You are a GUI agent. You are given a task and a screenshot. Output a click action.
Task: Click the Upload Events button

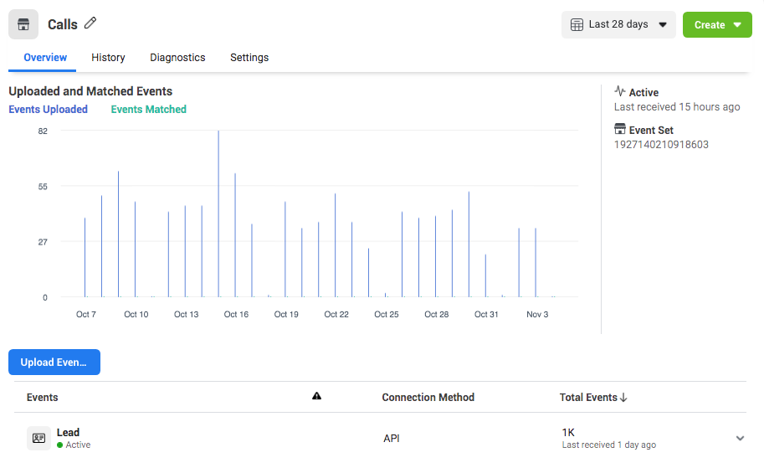(54, 363)
